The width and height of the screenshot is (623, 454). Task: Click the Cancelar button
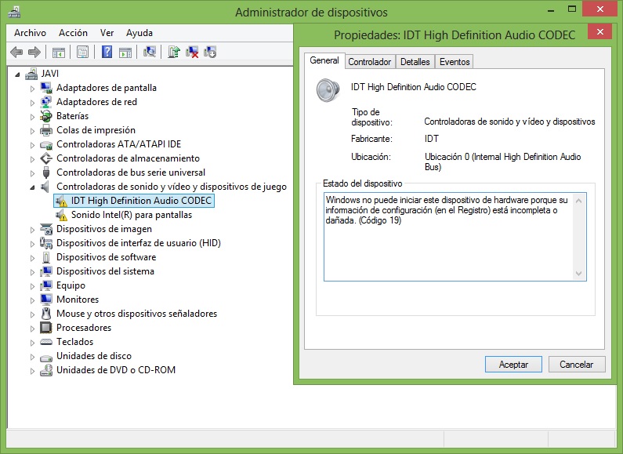pos(577,364)
